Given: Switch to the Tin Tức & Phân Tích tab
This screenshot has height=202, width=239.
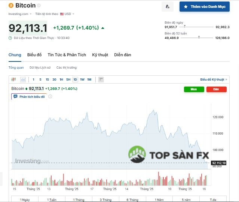Looking at the screenshot, I should [x=67, y=55].
